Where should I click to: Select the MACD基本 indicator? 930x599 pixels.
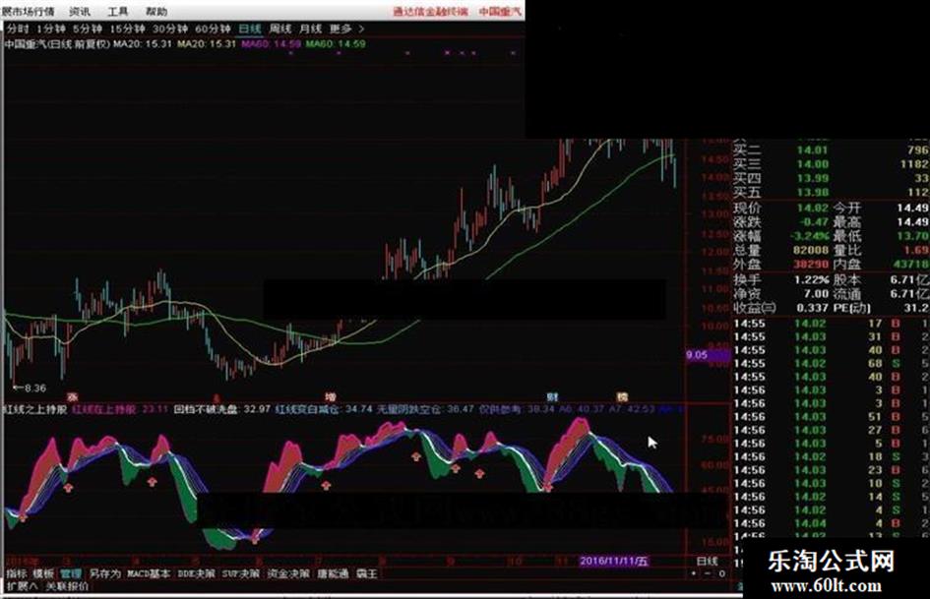point(149,573)
